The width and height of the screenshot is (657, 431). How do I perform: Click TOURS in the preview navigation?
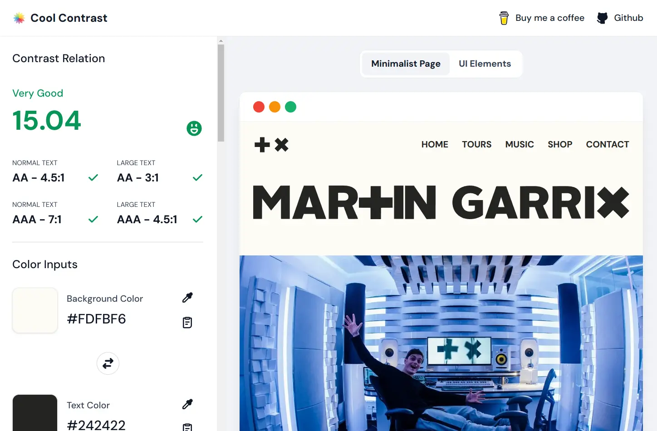point(476,144)
